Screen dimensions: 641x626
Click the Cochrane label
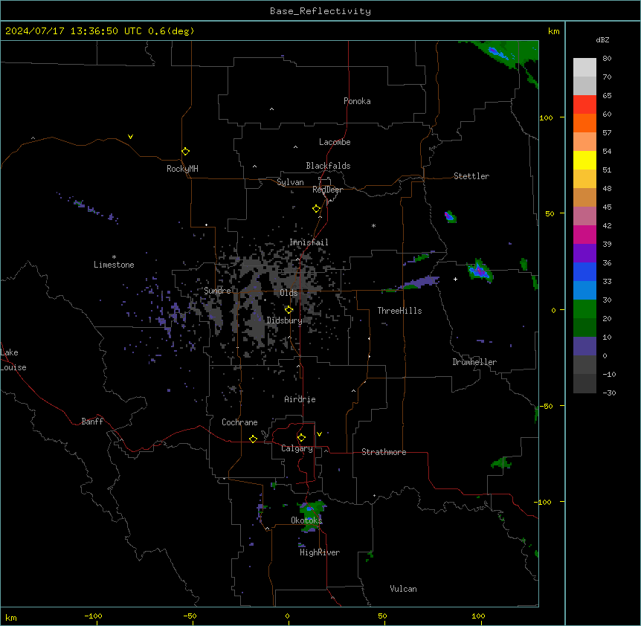point(239,422)
